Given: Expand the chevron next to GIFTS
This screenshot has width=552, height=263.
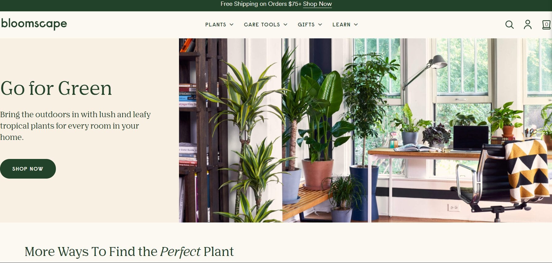Looking at the screenshot, I should (320, 25).
